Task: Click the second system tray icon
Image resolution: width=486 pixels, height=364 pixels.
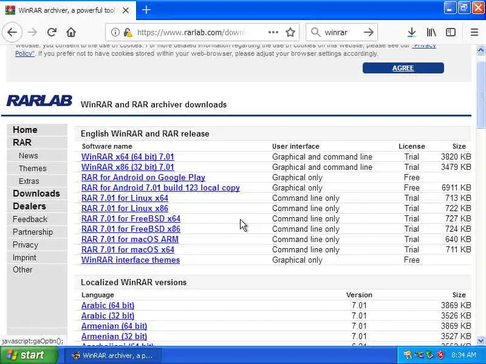Action: pyautogui.click(x=419, y=355)
